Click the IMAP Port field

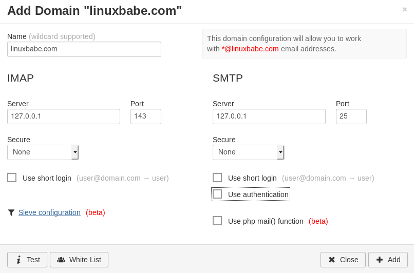[146, 116]
